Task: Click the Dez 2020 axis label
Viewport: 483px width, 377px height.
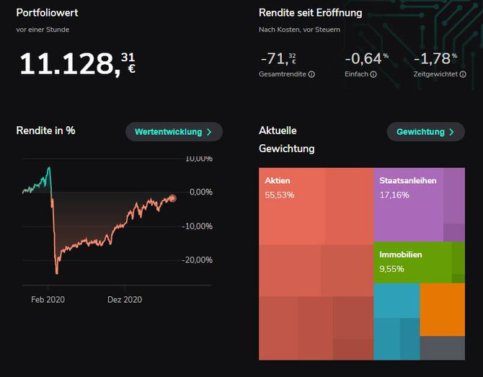Action: [x=125, y=300]
